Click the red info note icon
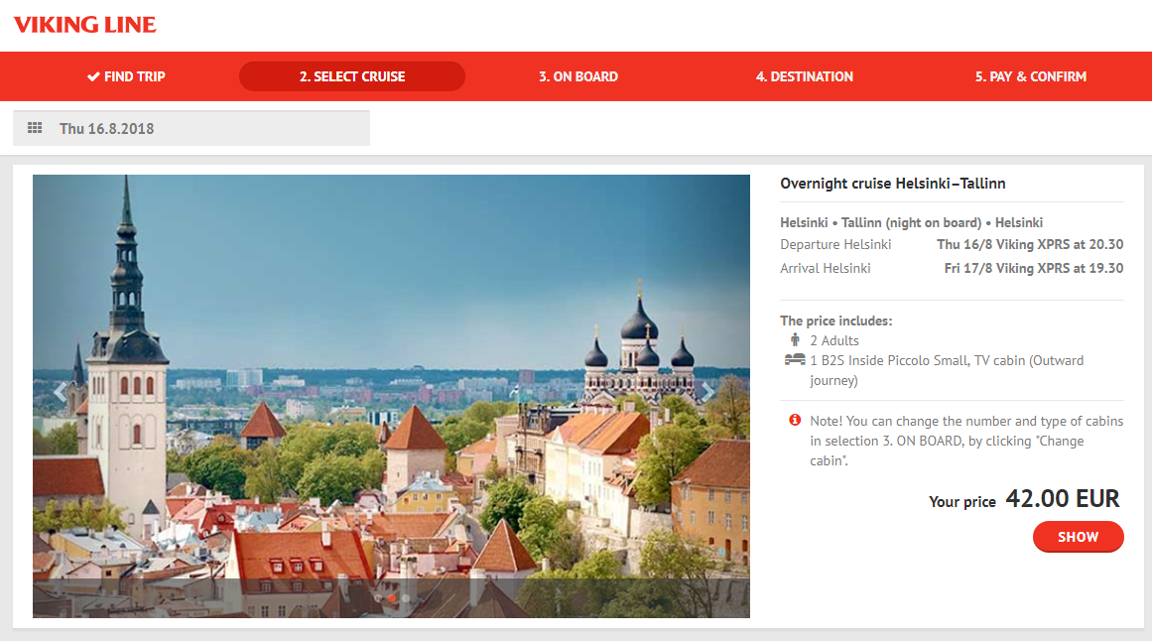This screenshot has width=1152, height=641. point(795,420)
